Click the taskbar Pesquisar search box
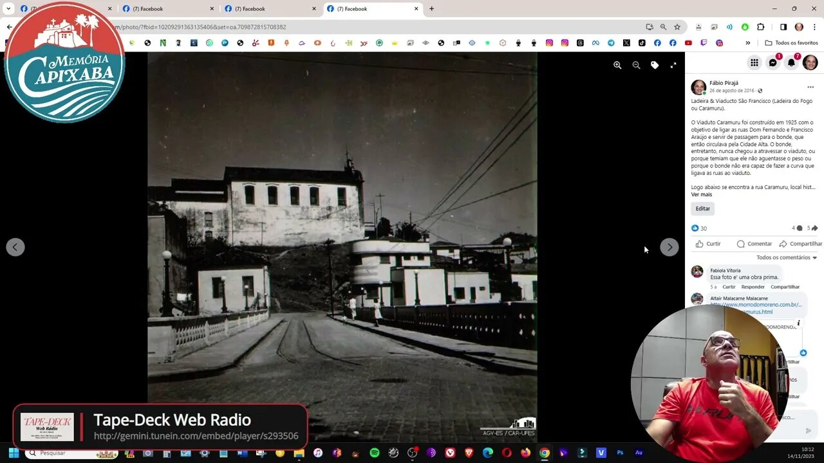824x463 pixels. pyautogui.click(x=72, y=453)
